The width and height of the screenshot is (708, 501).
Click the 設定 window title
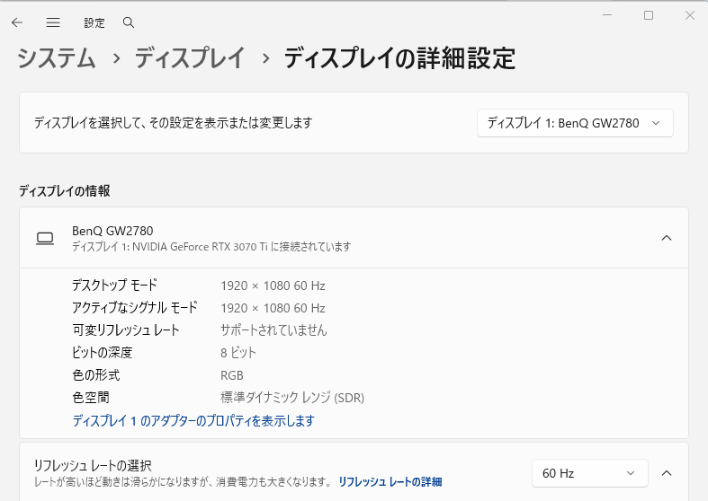point(94,23)
